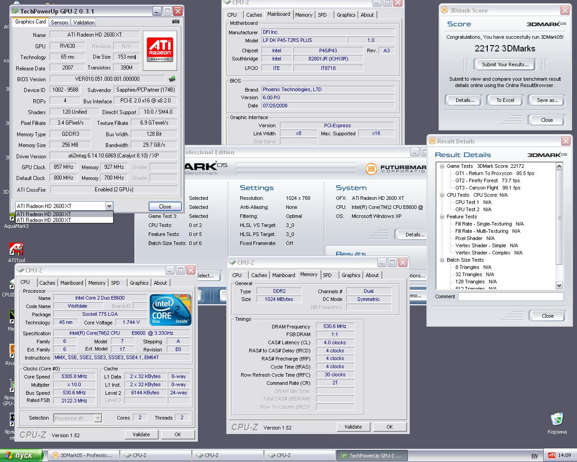The image size is (577, 462).
Task: Collapse the Game Tests tree node
Action: pyautogui.click(x=442, y=166)
